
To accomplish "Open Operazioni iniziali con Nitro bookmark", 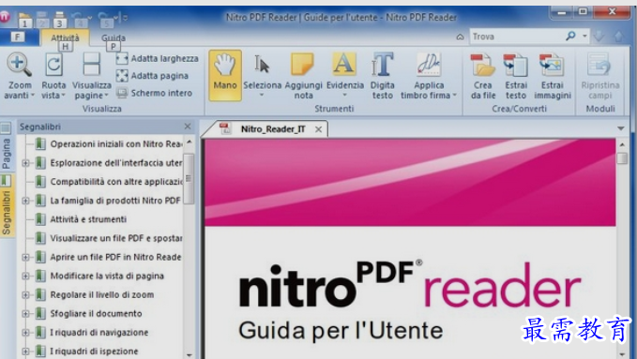I will click(x=115, y=144).
